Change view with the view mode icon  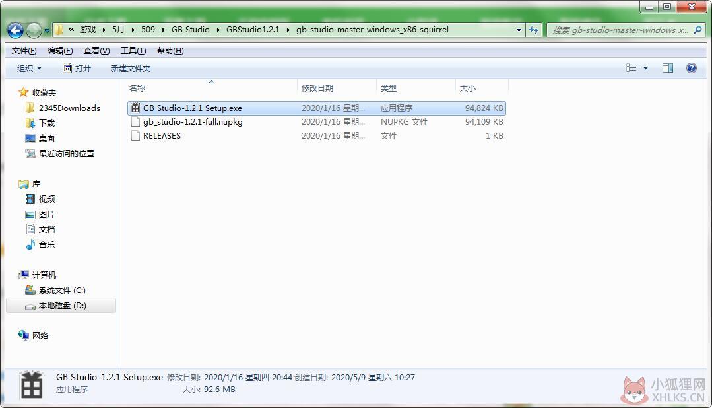pyautogui.click(x=631, y=68)
